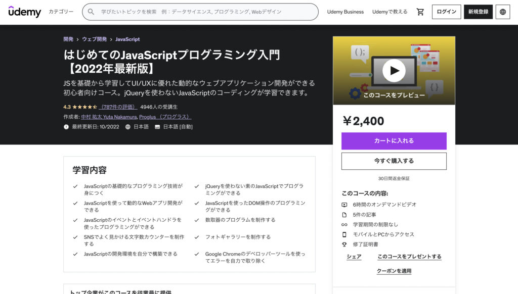
Task: Click the star rating icons
Action: click(84, 107)
